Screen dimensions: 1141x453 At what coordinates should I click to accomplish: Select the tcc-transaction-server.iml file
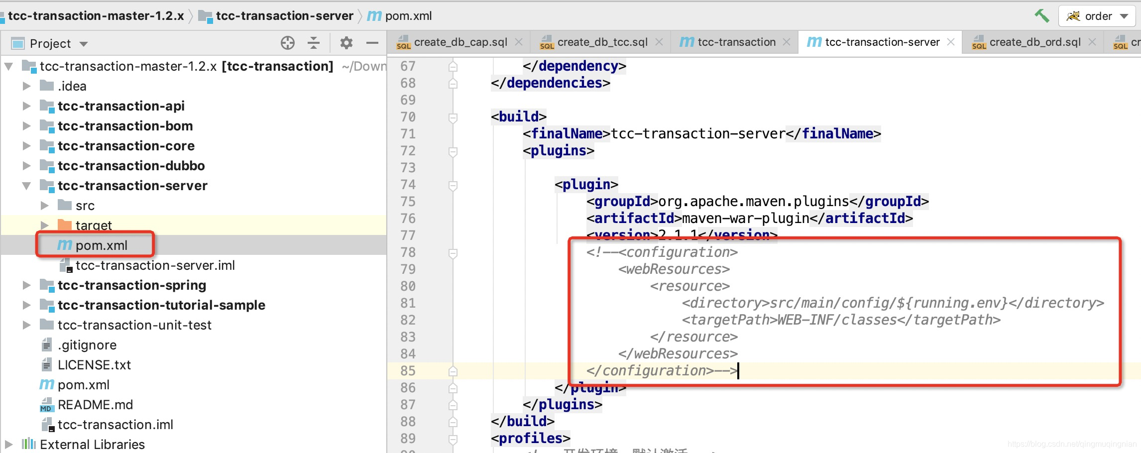coord(193,265)
